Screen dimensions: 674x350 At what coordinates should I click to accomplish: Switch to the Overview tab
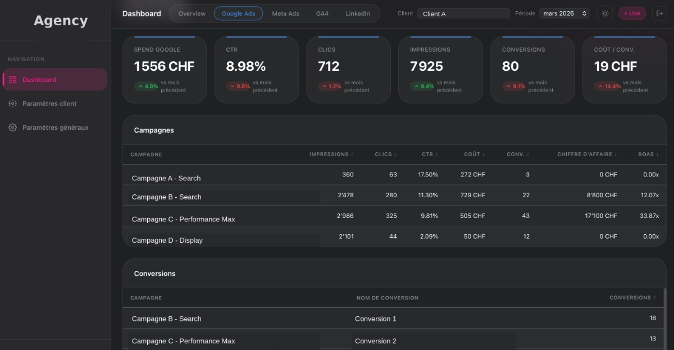point(192,13)
